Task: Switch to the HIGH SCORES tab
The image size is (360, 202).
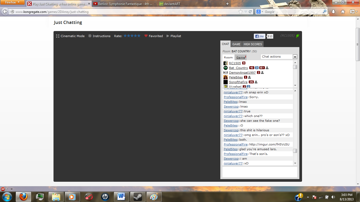Action: coord(253,44)
